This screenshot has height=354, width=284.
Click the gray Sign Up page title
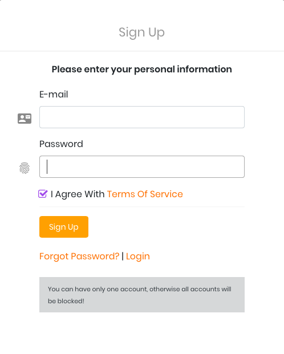pos(141,32)
